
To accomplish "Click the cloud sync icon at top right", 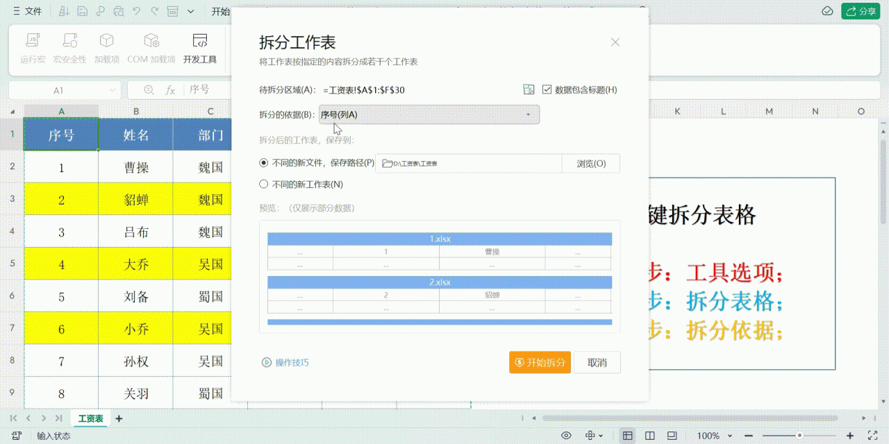I will tap(827, 11).
